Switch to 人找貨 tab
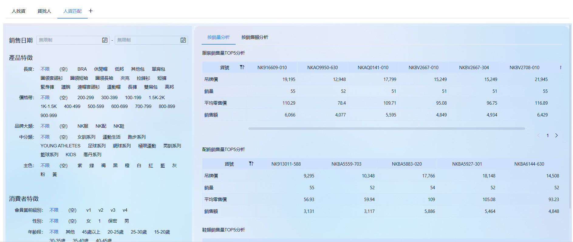 tap(19, 11)
